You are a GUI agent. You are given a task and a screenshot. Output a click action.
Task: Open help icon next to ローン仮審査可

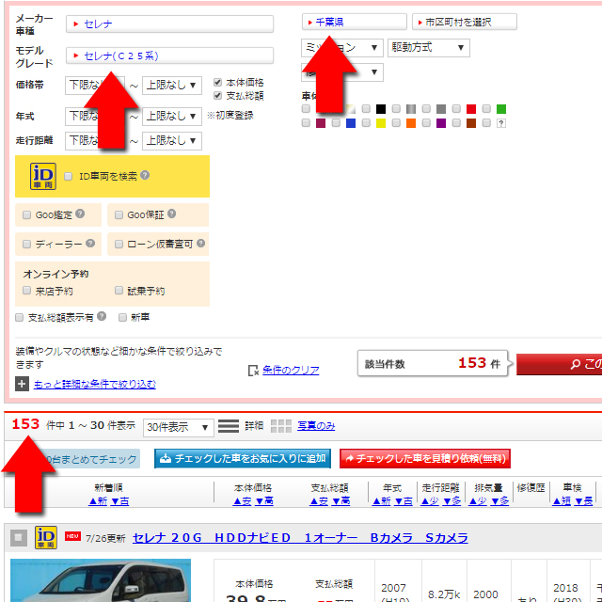(200, 243)
